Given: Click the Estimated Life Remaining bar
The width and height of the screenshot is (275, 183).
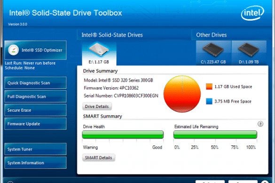Looking at the screenshot, I should pyautogui.click(x=215, y=135).
